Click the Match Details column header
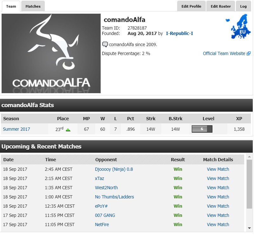254x235 pixels. click(218, 160)
